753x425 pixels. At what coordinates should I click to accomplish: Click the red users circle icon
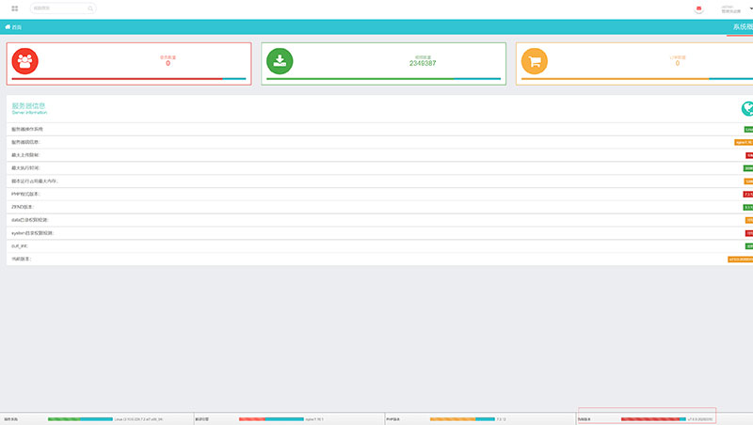pyautogui.click(x=24, y=61)
